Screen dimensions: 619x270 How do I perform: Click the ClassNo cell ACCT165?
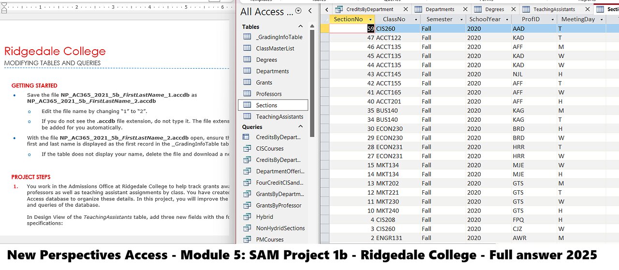tap(398, 92)
